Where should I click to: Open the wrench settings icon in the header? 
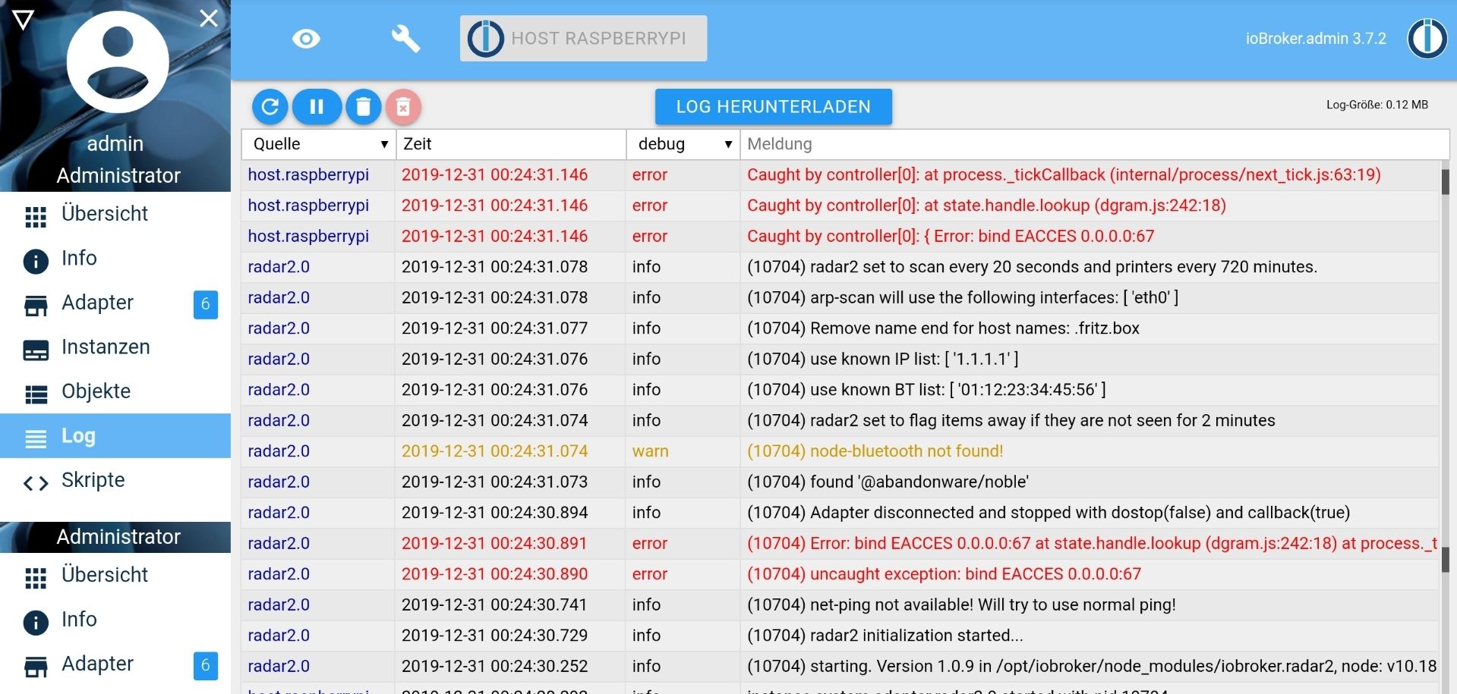pyautogui.click(x=405, y=39)
